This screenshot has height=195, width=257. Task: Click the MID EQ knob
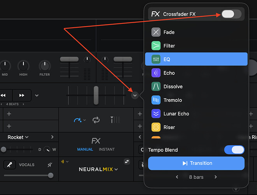pyautogui.click(x=5, y=66)
